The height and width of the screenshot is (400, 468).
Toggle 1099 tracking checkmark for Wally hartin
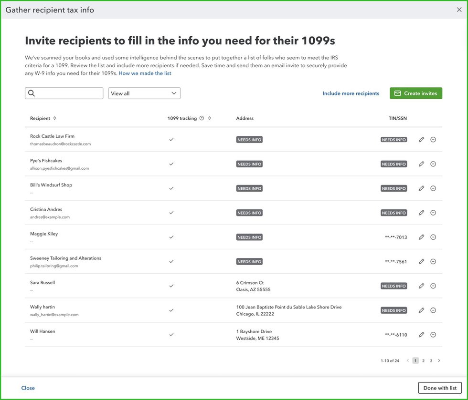(x=171, y=310)
